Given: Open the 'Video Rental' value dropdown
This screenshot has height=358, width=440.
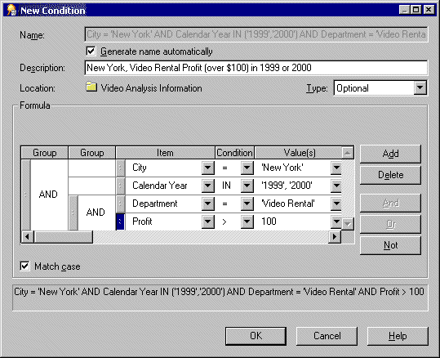Looking at the screenshot, I should pos(336,204).
